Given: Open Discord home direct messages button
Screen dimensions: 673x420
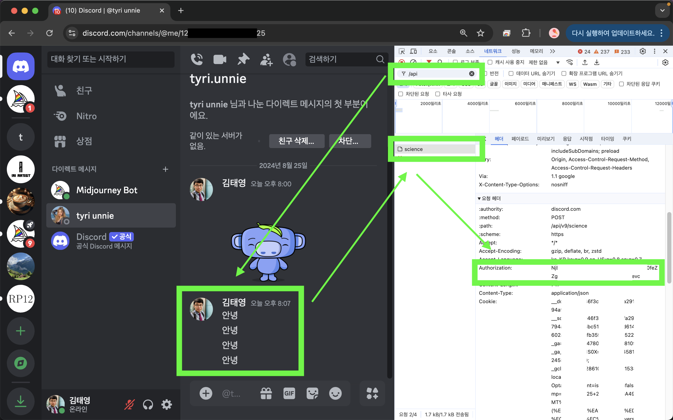Looking at the screenshot, I should coord(21,66).
